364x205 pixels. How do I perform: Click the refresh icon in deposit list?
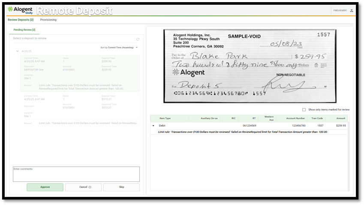[138, 39]
